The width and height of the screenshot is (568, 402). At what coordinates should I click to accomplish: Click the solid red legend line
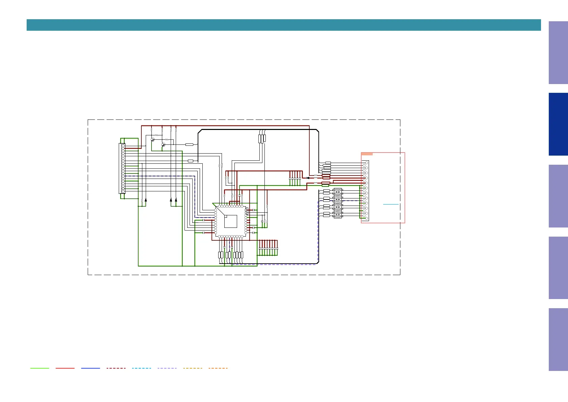point(65,368)
